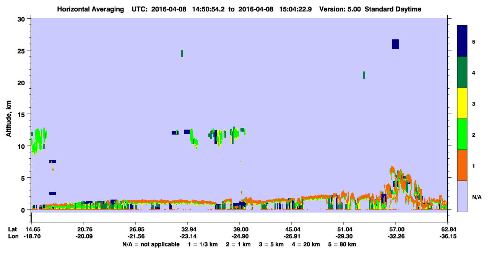Click the legend text 'N/A = not applicable'
Viewport: 497px width, 255px height.
point(151,244)
